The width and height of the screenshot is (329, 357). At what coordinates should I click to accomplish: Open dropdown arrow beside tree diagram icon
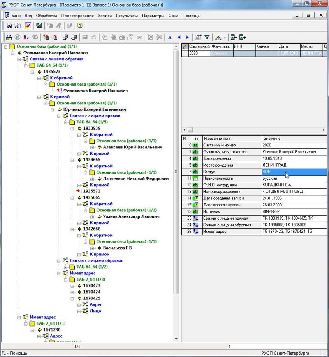pos(225,37)
